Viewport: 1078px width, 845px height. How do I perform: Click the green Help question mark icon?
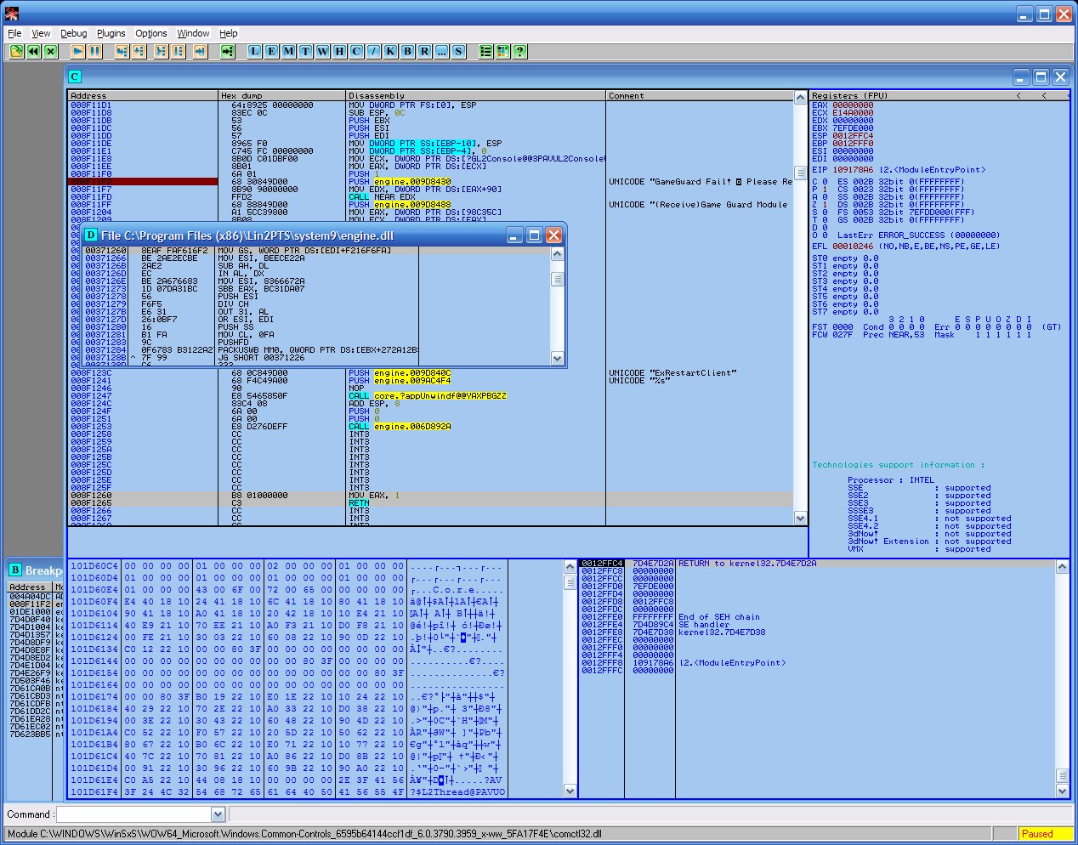[x=519, y=51]
